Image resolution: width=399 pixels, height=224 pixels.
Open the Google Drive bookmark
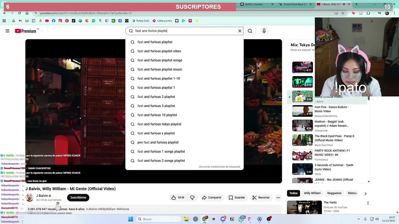click(14, 21)
